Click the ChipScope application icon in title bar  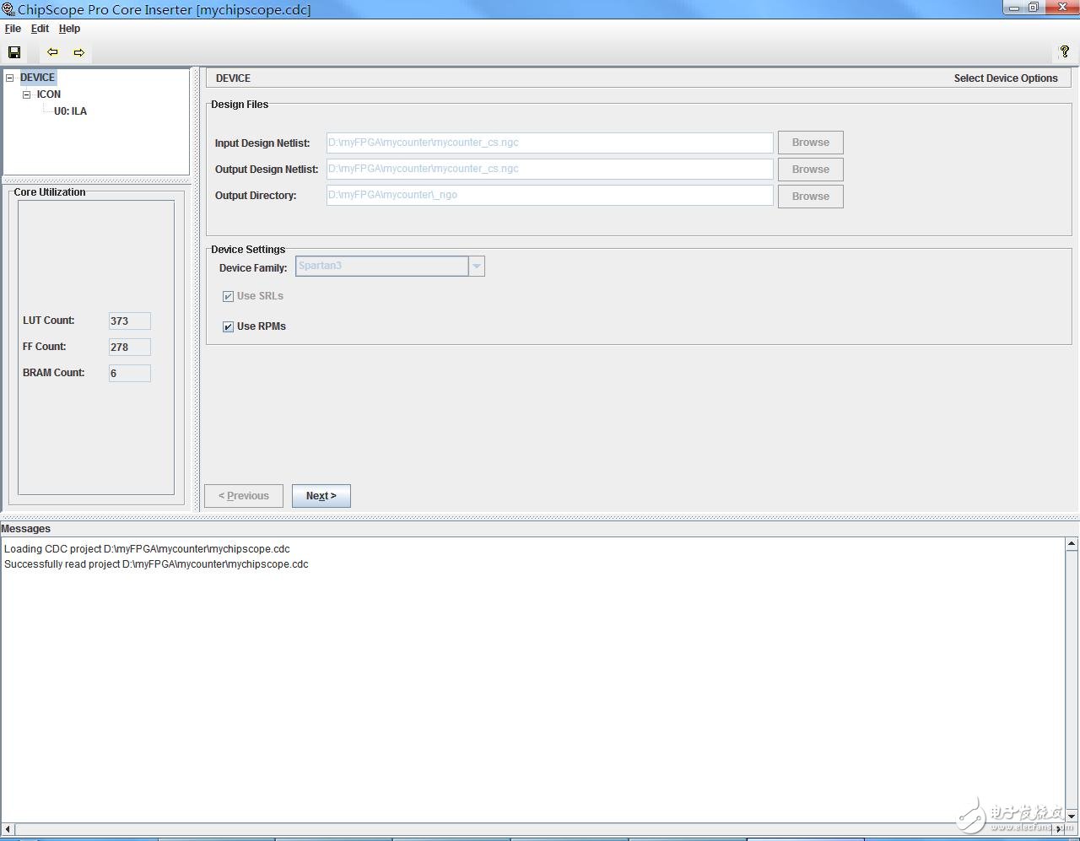click(8, 10)
